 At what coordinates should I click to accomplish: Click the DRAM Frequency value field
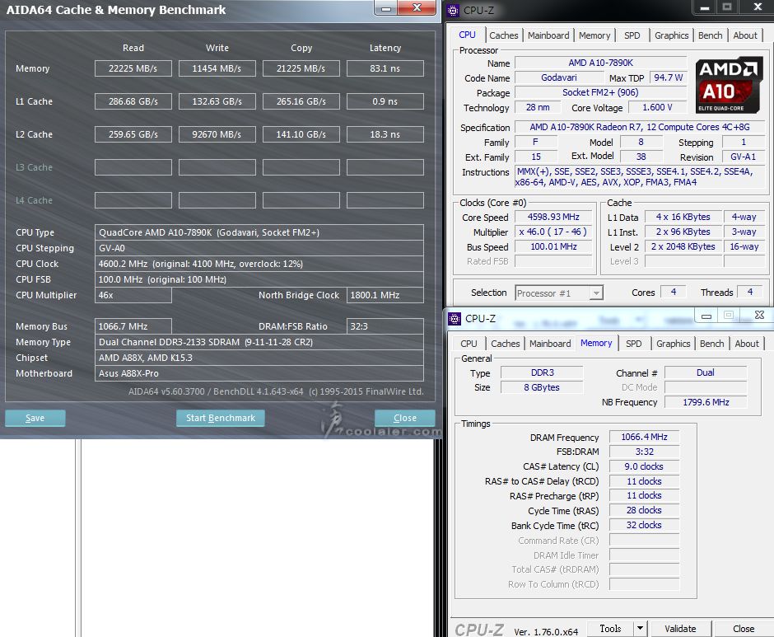click(x=644, y=437)
